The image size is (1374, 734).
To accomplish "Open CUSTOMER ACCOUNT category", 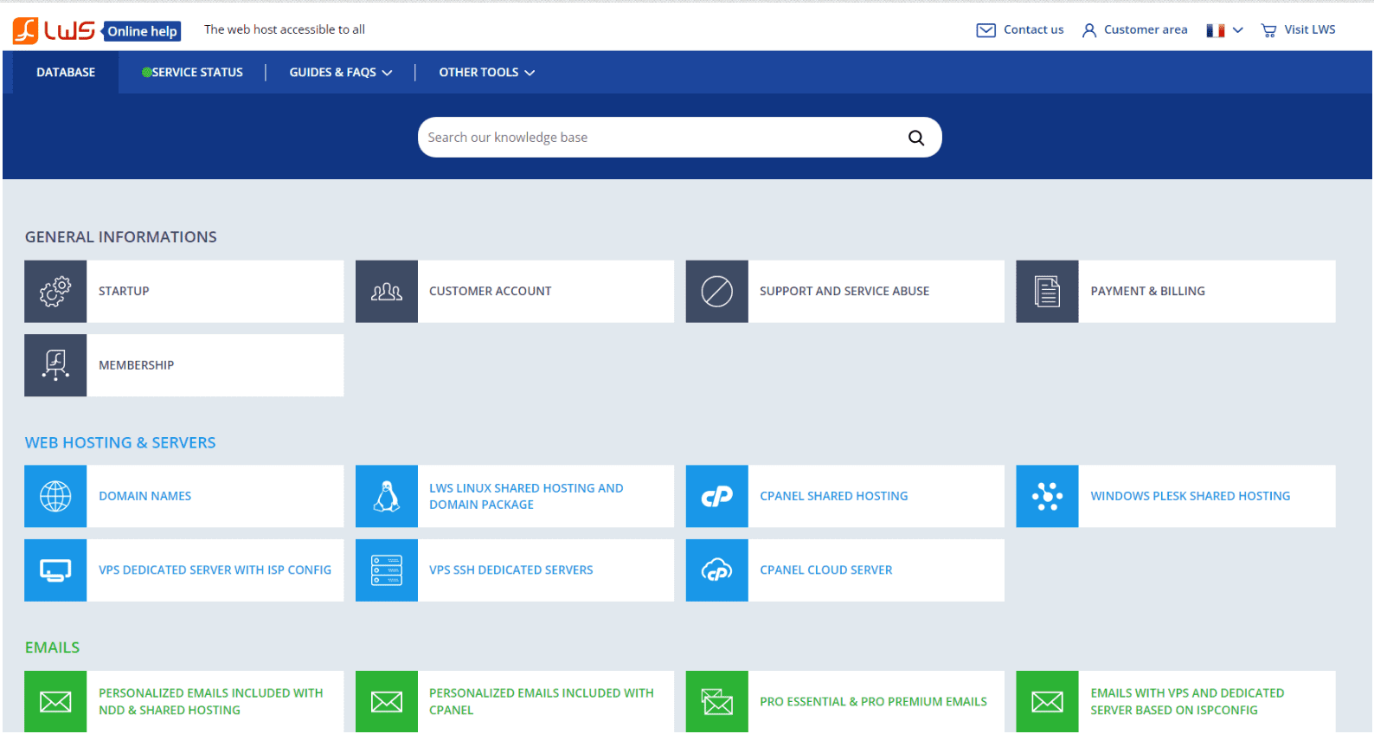I will 490,292.
